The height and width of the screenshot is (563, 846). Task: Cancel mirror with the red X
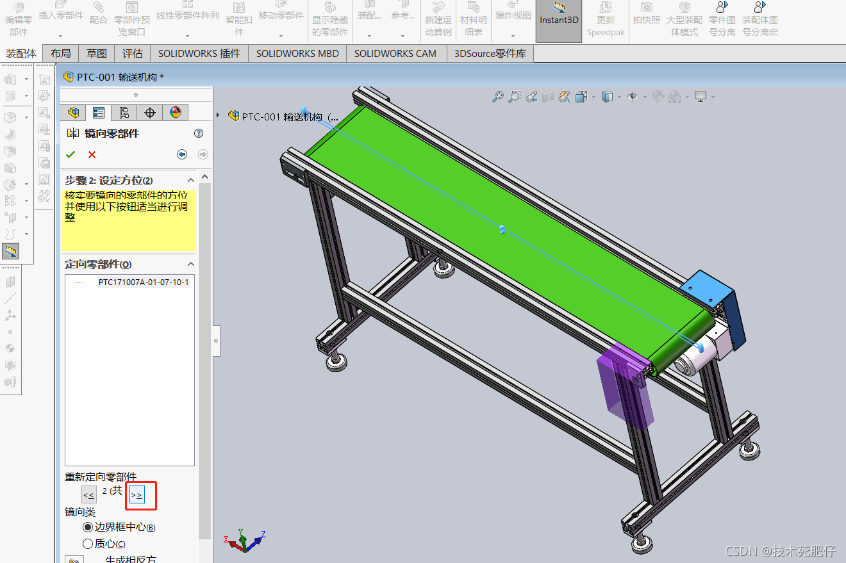click(x=92, y=154)
